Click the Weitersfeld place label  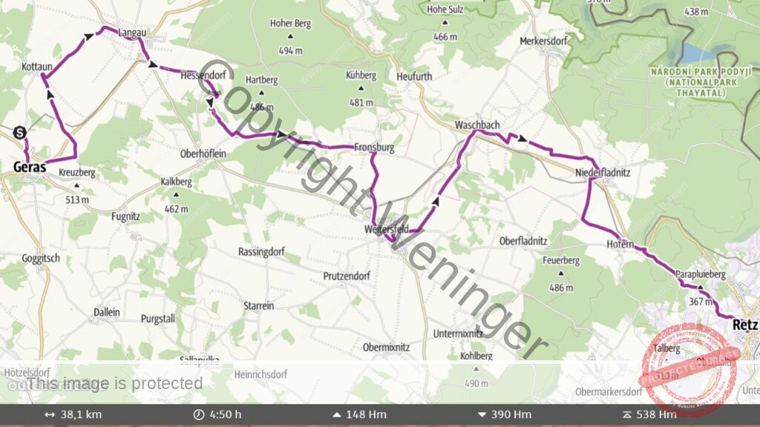click(386, 229)
